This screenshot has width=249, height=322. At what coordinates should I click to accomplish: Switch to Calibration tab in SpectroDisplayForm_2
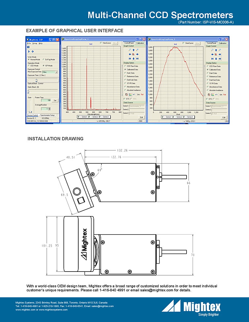coord(223,43)
